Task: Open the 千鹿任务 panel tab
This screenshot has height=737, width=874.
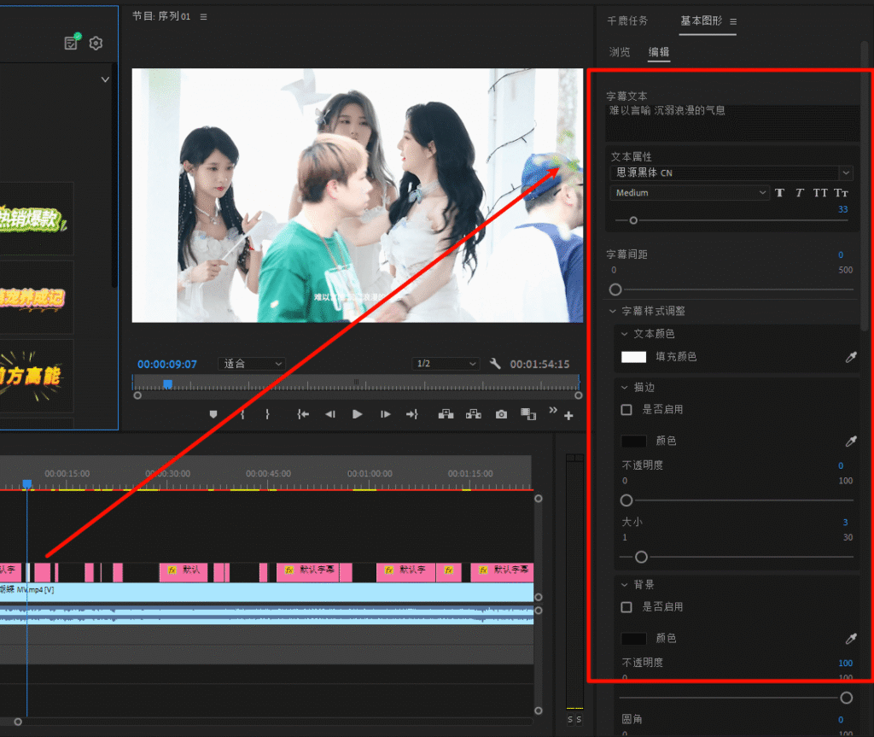Action: tap(628, 20)
